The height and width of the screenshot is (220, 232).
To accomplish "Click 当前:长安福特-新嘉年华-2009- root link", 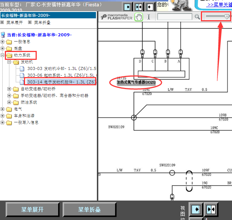I will point(39,35).
